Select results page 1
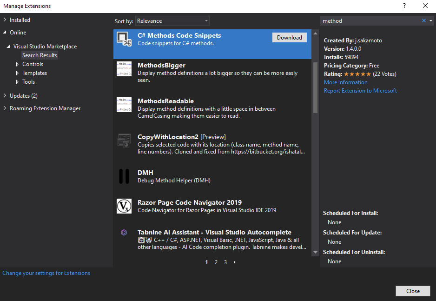This screenshot has height=301, width=436. [x=206, y=262]
